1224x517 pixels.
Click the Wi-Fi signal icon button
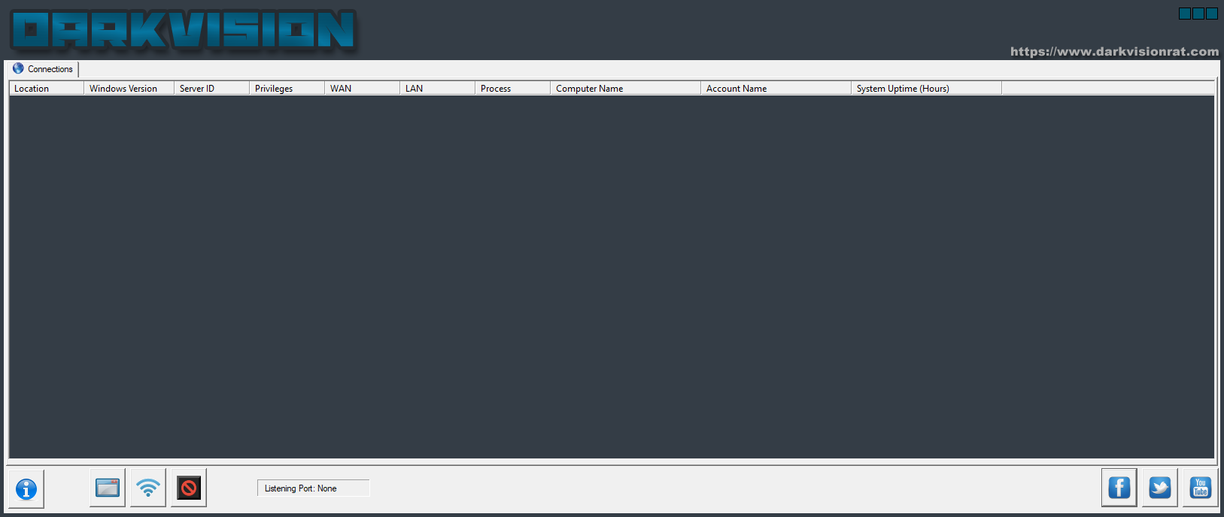pos(148,488)
